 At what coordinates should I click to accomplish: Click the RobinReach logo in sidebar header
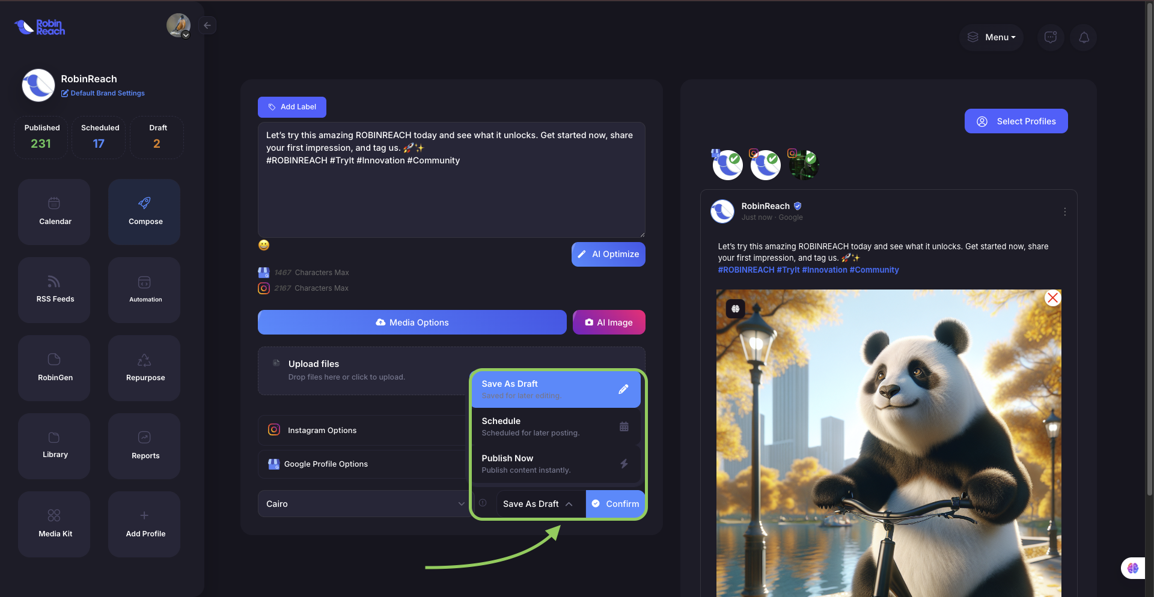point(40,27)
